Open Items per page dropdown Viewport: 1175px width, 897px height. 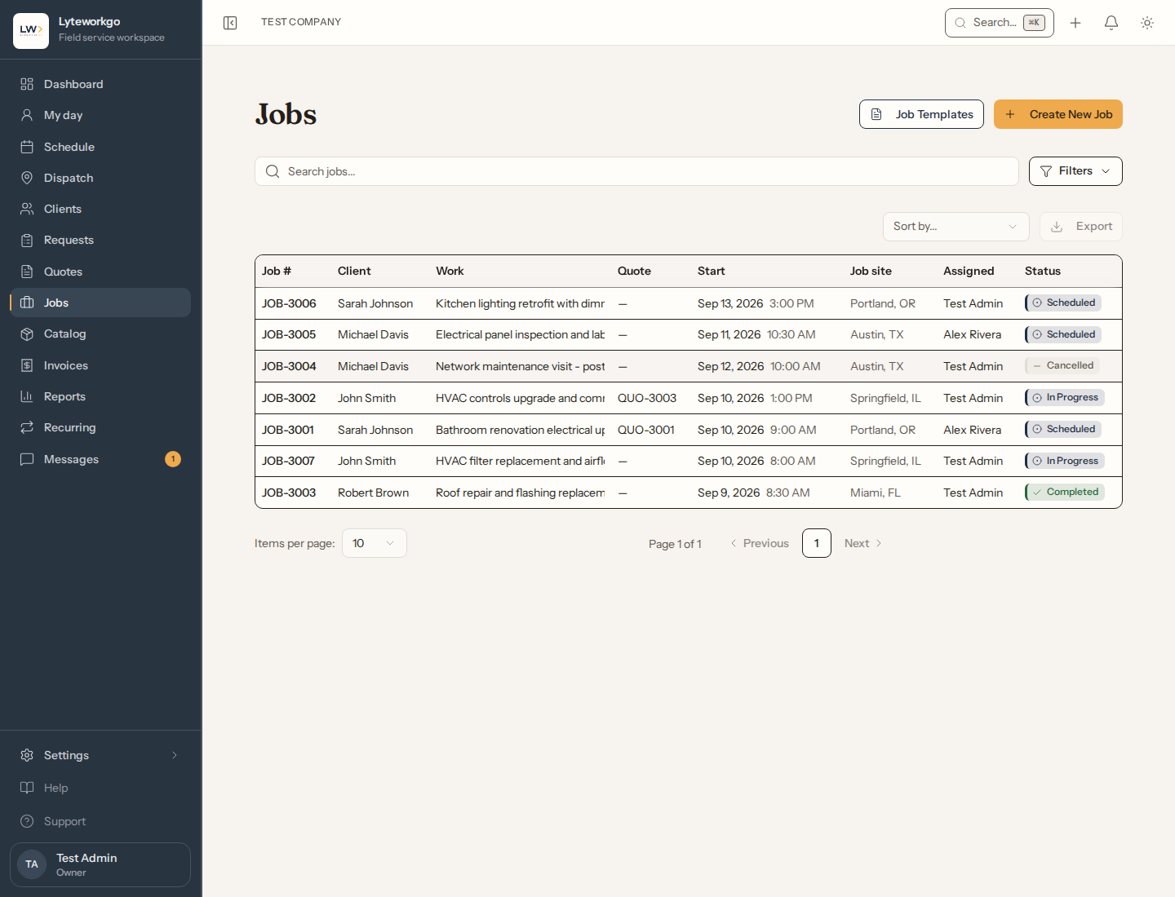pos(375,543)
